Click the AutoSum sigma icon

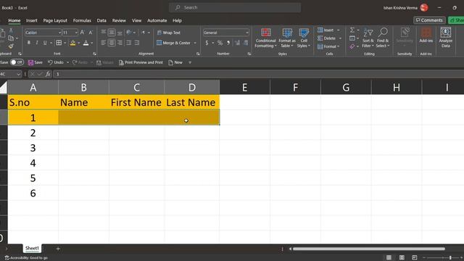pyautogui.click(x=352, y=30)
